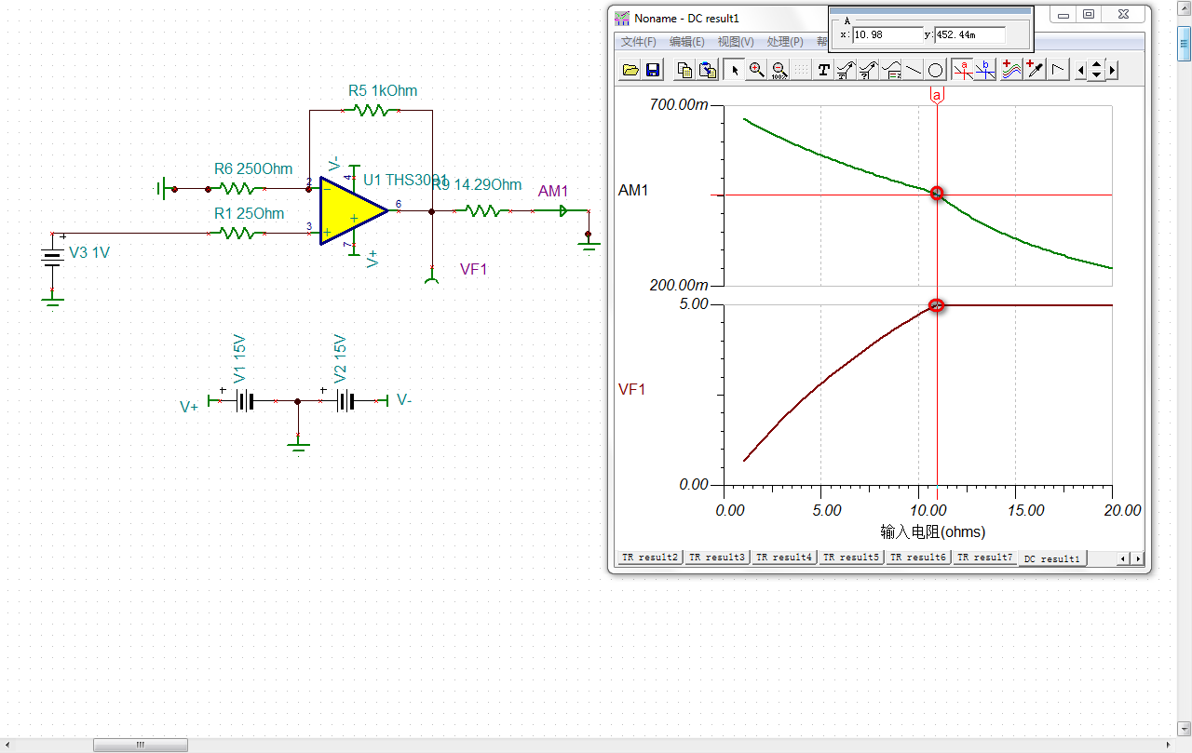
Task: Switch to the TR result6 tab
Action: coord(918,558)
